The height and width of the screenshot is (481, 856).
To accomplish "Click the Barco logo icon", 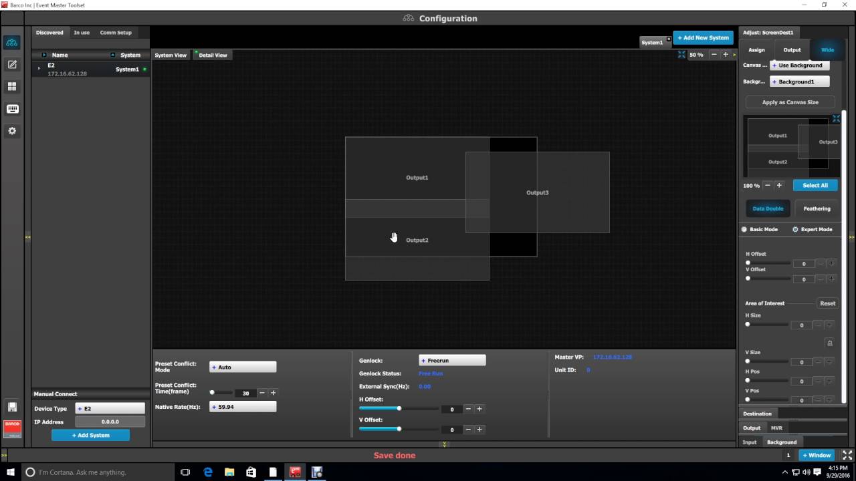I will tap(12, 428).
